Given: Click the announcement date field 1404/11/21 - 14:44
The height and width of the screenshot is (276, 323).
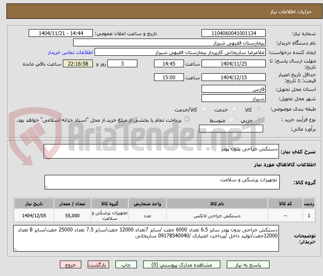Looking at the screenshot, I should (61, 33).
